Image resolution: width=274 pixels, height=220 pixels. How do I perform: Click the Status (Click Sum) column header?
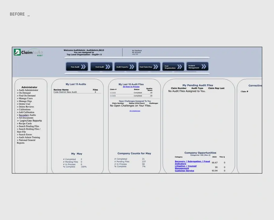[x=137, y=103]
